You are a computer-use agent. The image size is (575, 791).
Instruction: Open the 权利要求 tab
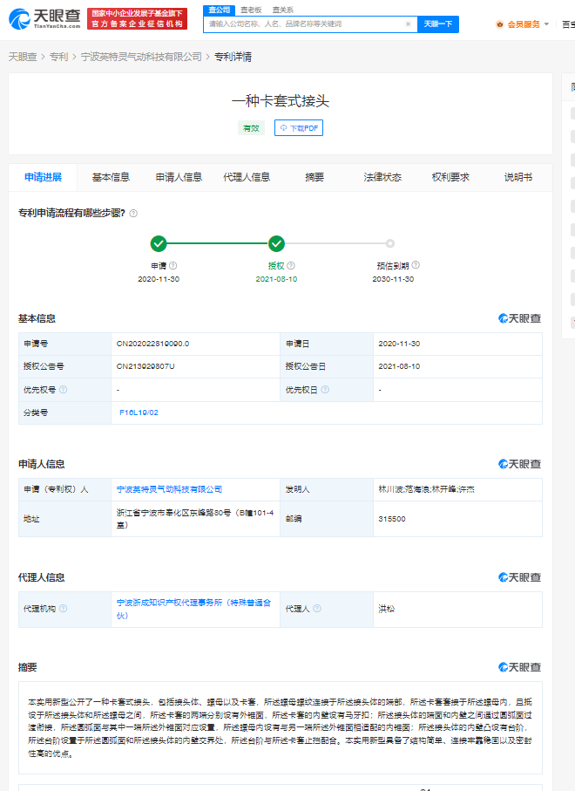pyautogui.click(x=450, y=177)
